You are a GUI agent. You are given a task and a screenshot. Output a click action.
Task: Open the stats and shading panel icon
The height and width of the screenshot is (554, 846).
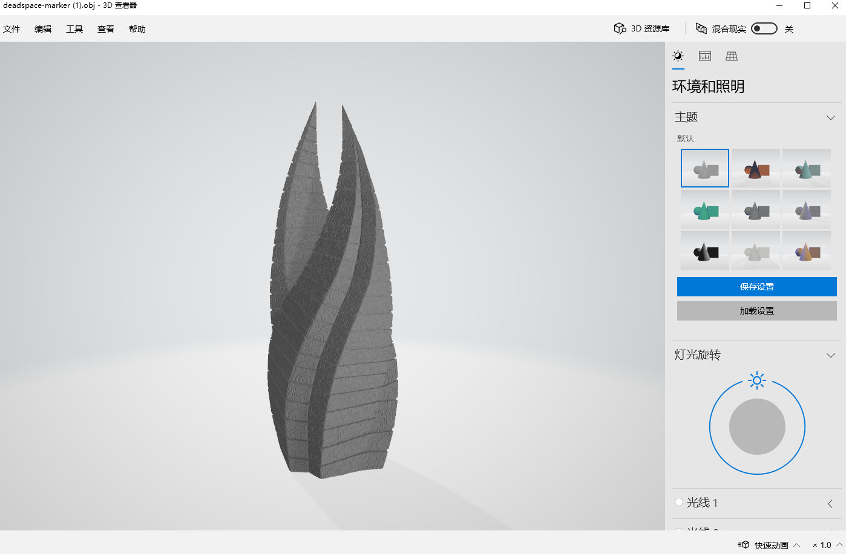(705, 56)
